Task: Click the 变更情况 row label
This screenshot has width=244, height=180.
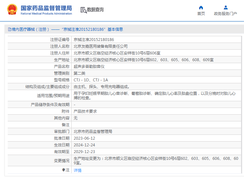Action: 62,160
